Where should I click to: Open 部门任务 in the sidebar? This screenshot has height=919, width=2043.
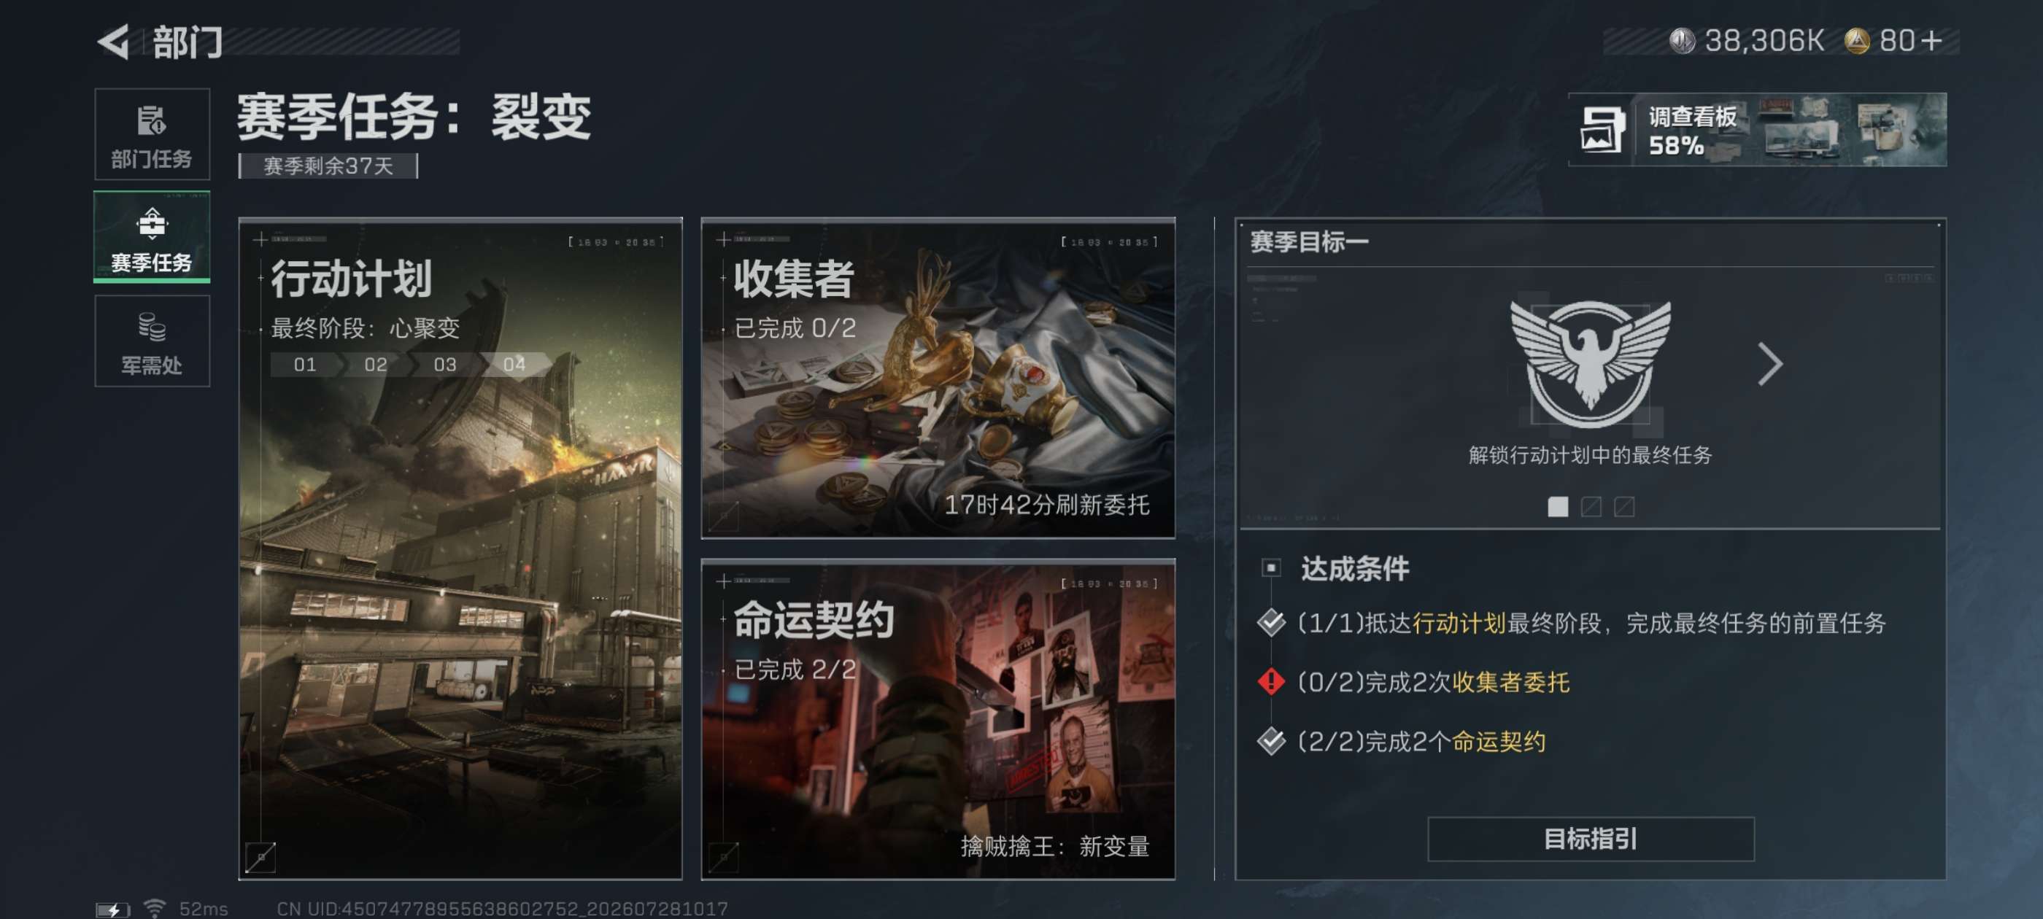(x=152, y=134)
